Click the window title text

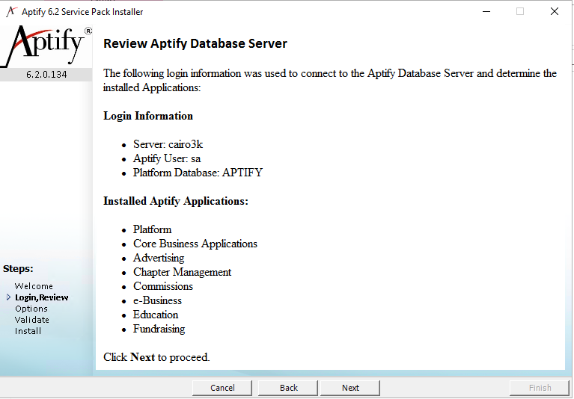tap(82, 12)
